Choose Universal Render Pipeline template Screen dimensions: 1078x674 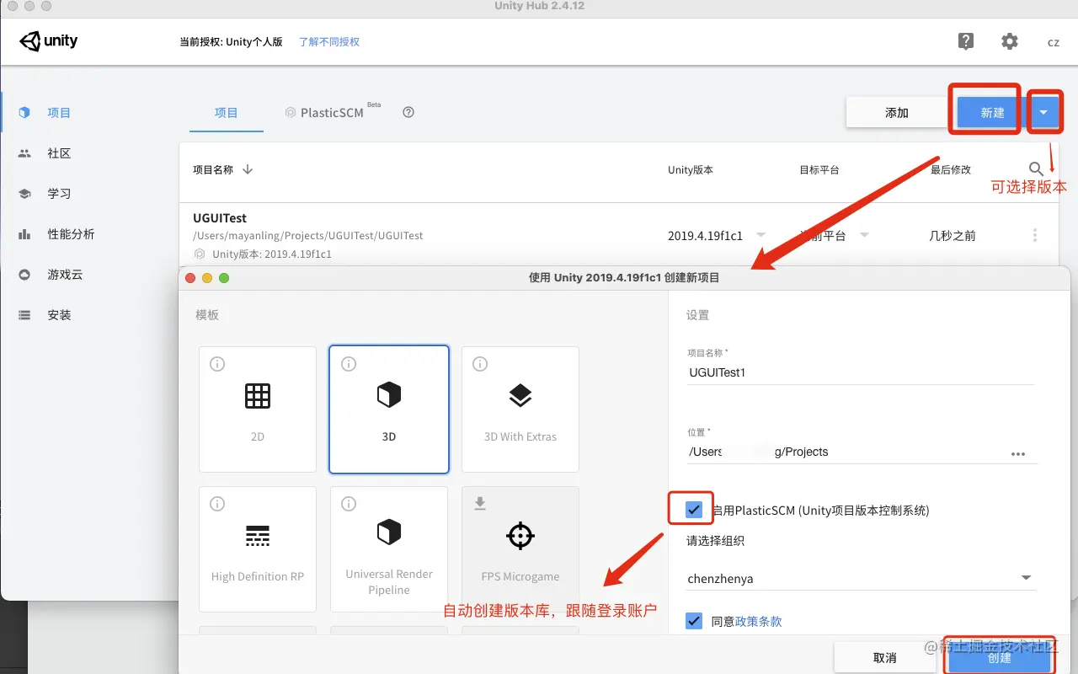tap(389, 549)
